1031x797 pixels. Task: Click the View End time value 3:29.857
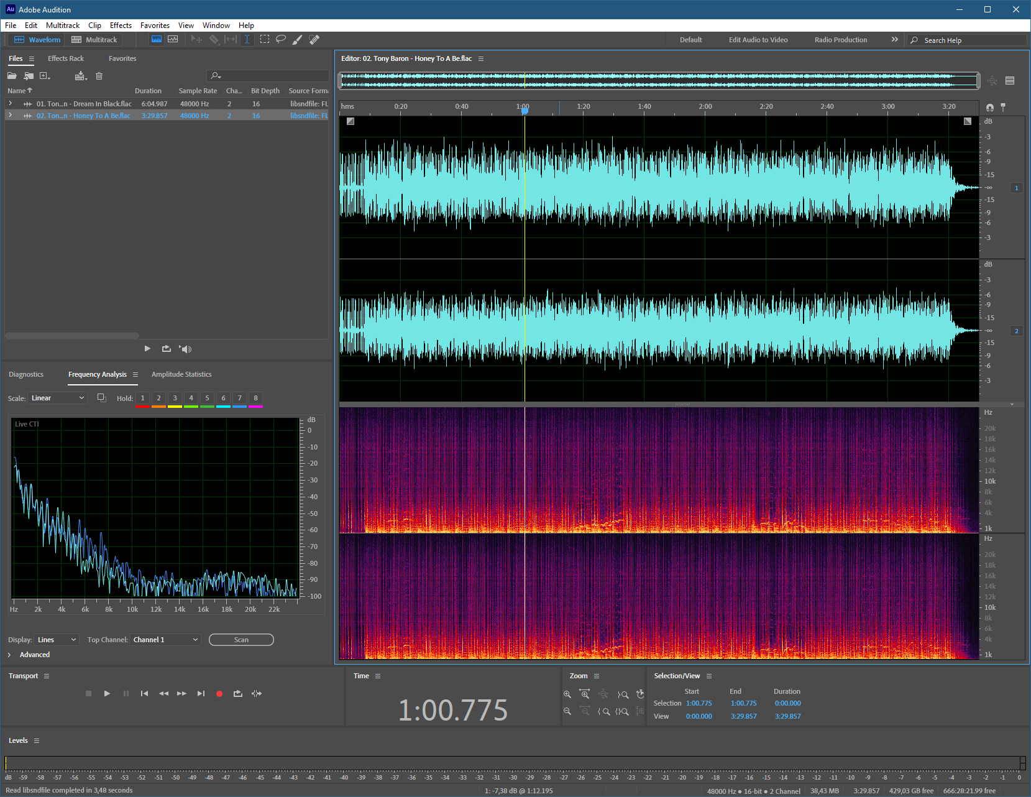point(743,716)
